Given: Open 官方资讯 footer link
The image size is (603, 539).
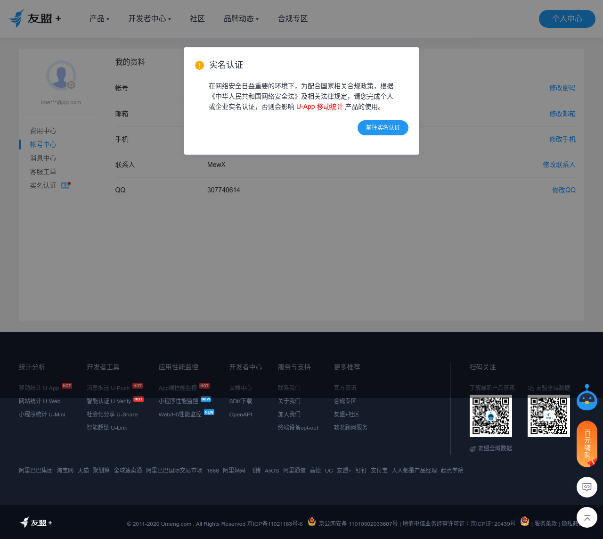Looking at the screenshot, I should click(345, 388).
